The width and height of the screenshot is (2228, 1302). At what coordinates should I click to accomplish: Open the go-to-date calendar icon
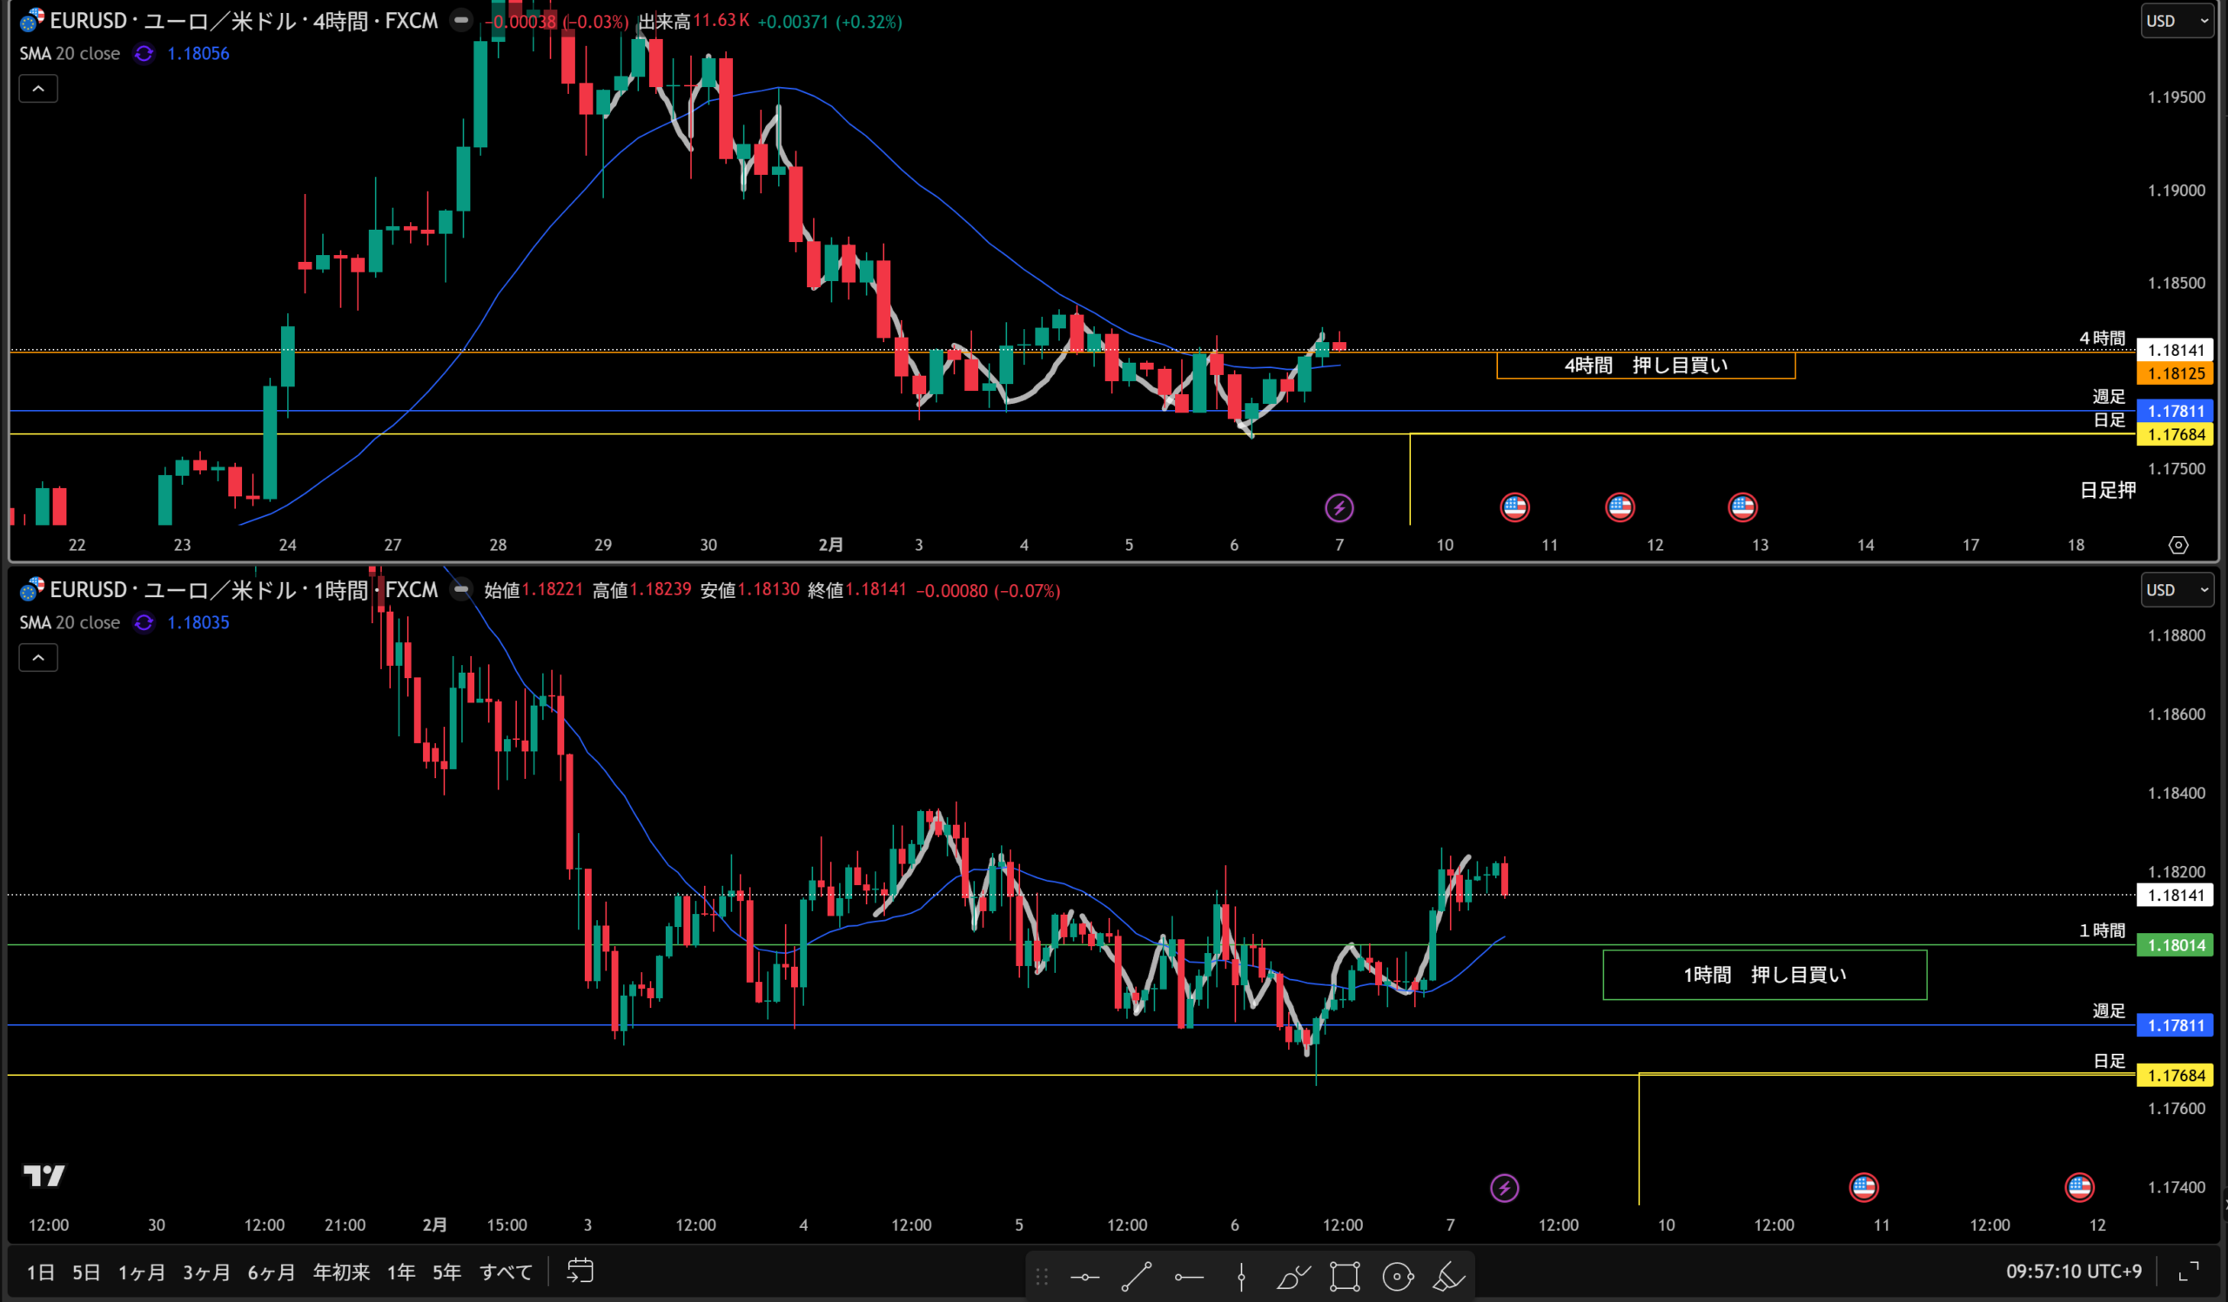pos(580,1271)
